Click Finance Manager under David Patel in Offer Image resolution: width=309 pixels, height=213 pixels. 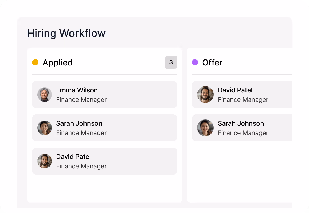pyautogui.click(x=243, y=100)
